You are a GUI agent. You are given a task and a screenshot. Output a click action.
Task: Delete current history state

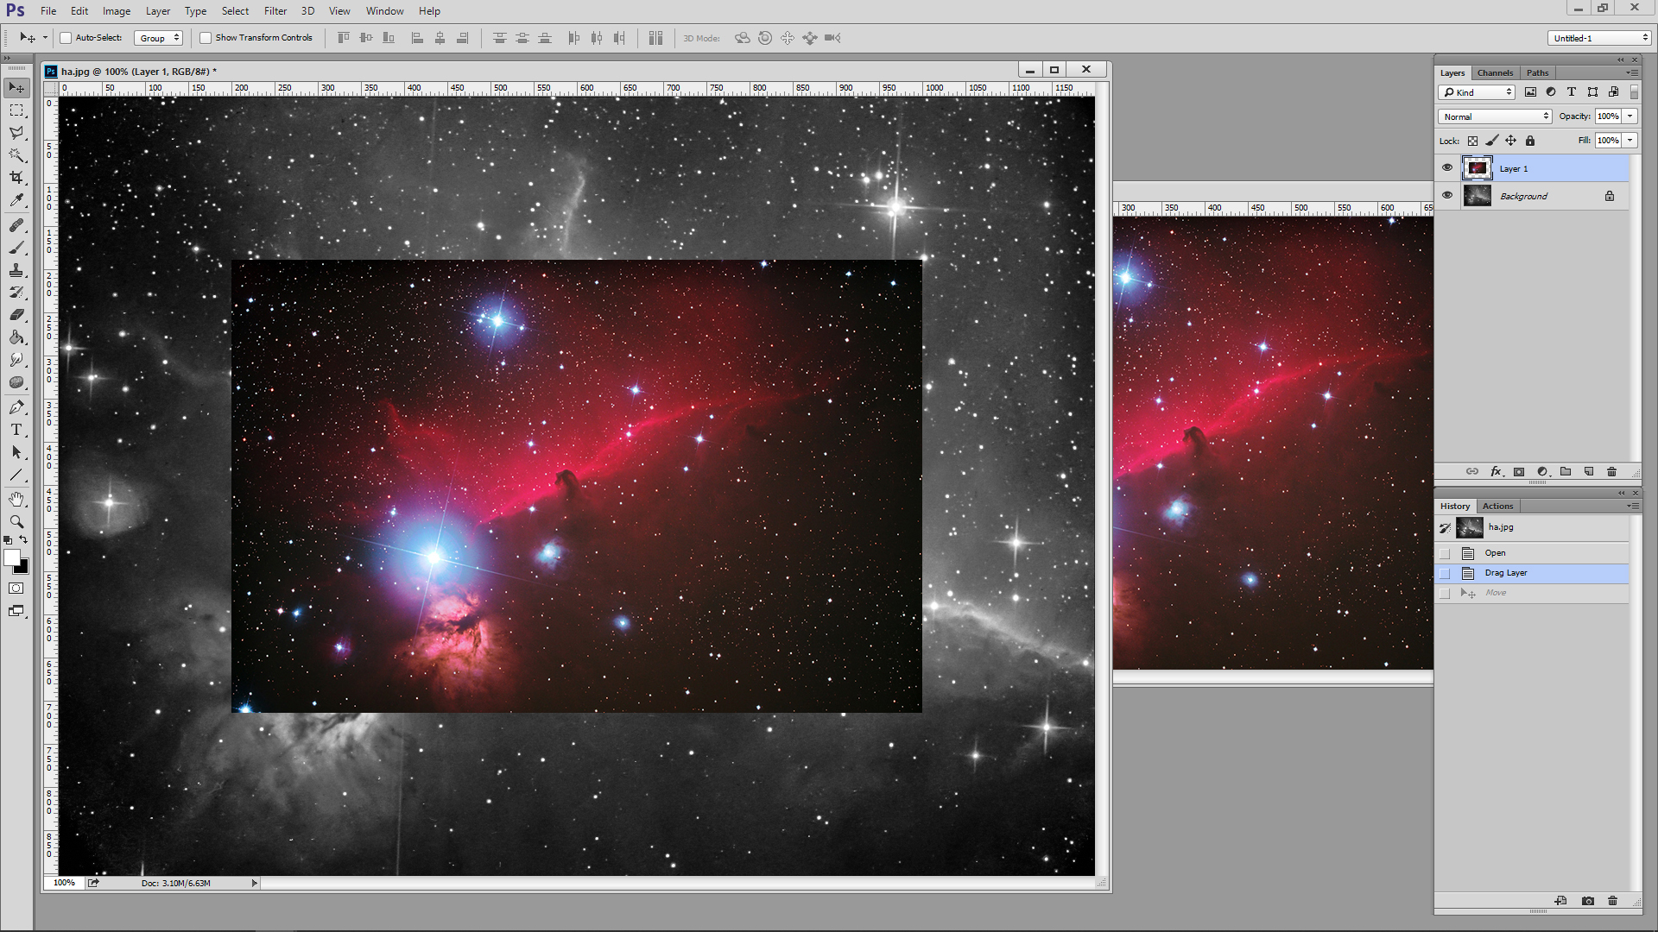click(x=1612, y=901)
